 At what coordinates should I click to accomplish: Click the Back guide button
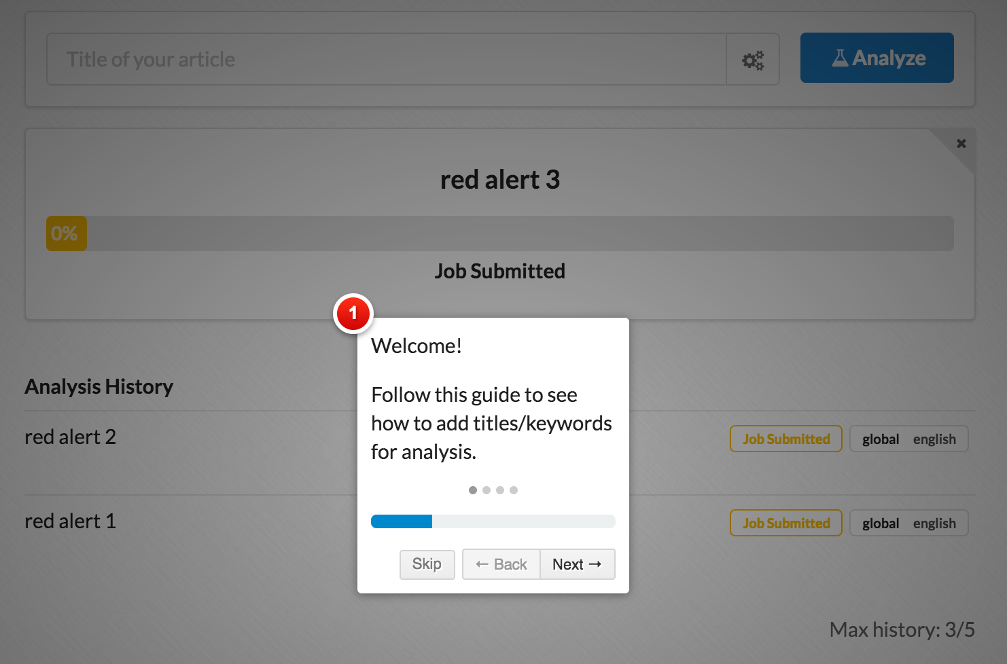[x=501, y=564]
